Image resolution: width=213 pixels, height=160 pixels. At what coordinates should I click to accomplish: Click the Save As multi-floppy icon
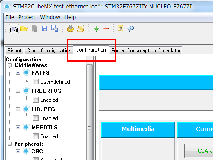(54, 28)
